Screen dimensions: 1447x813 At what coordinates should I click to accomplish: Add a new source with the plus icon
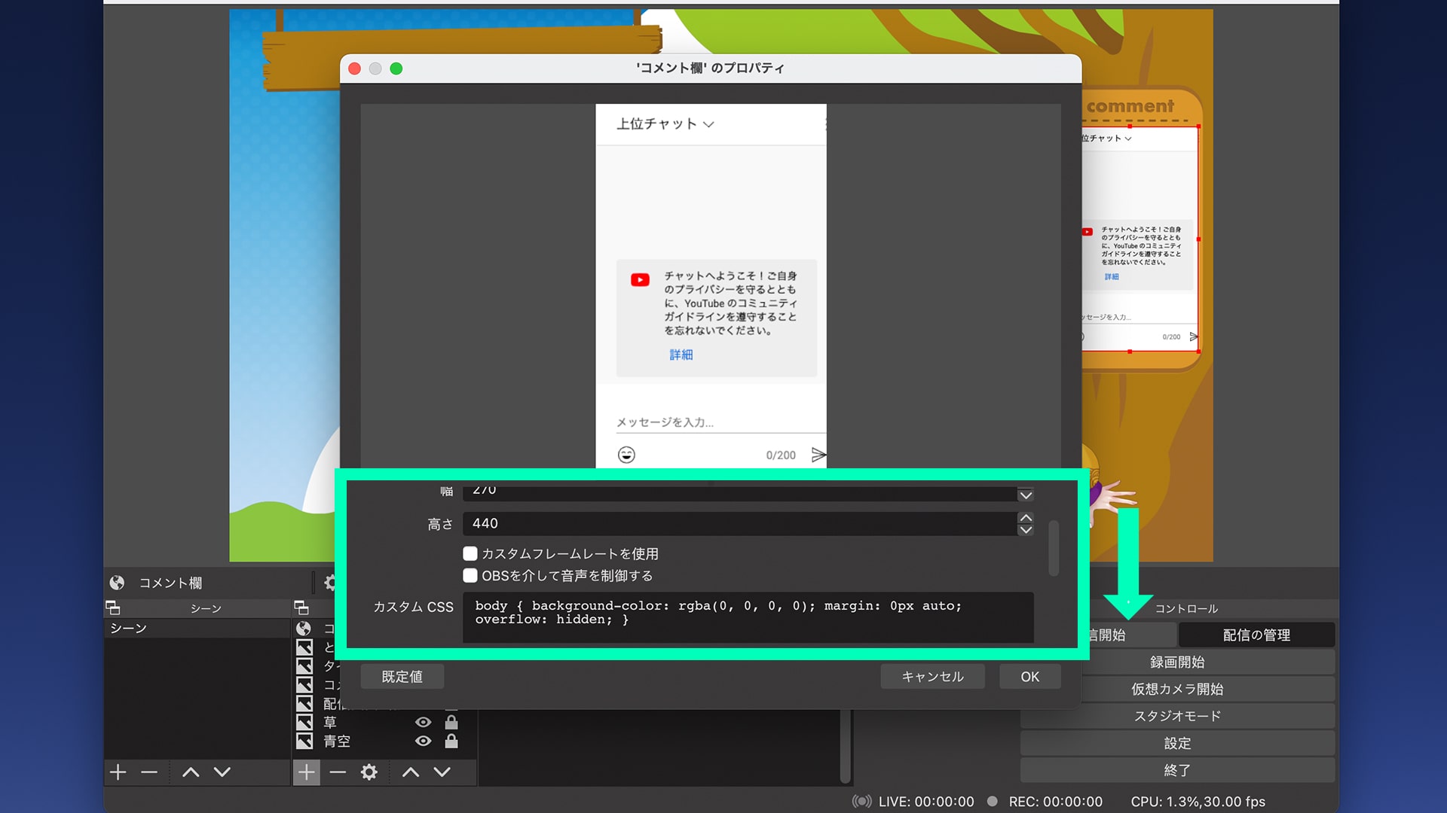(307, 772)
